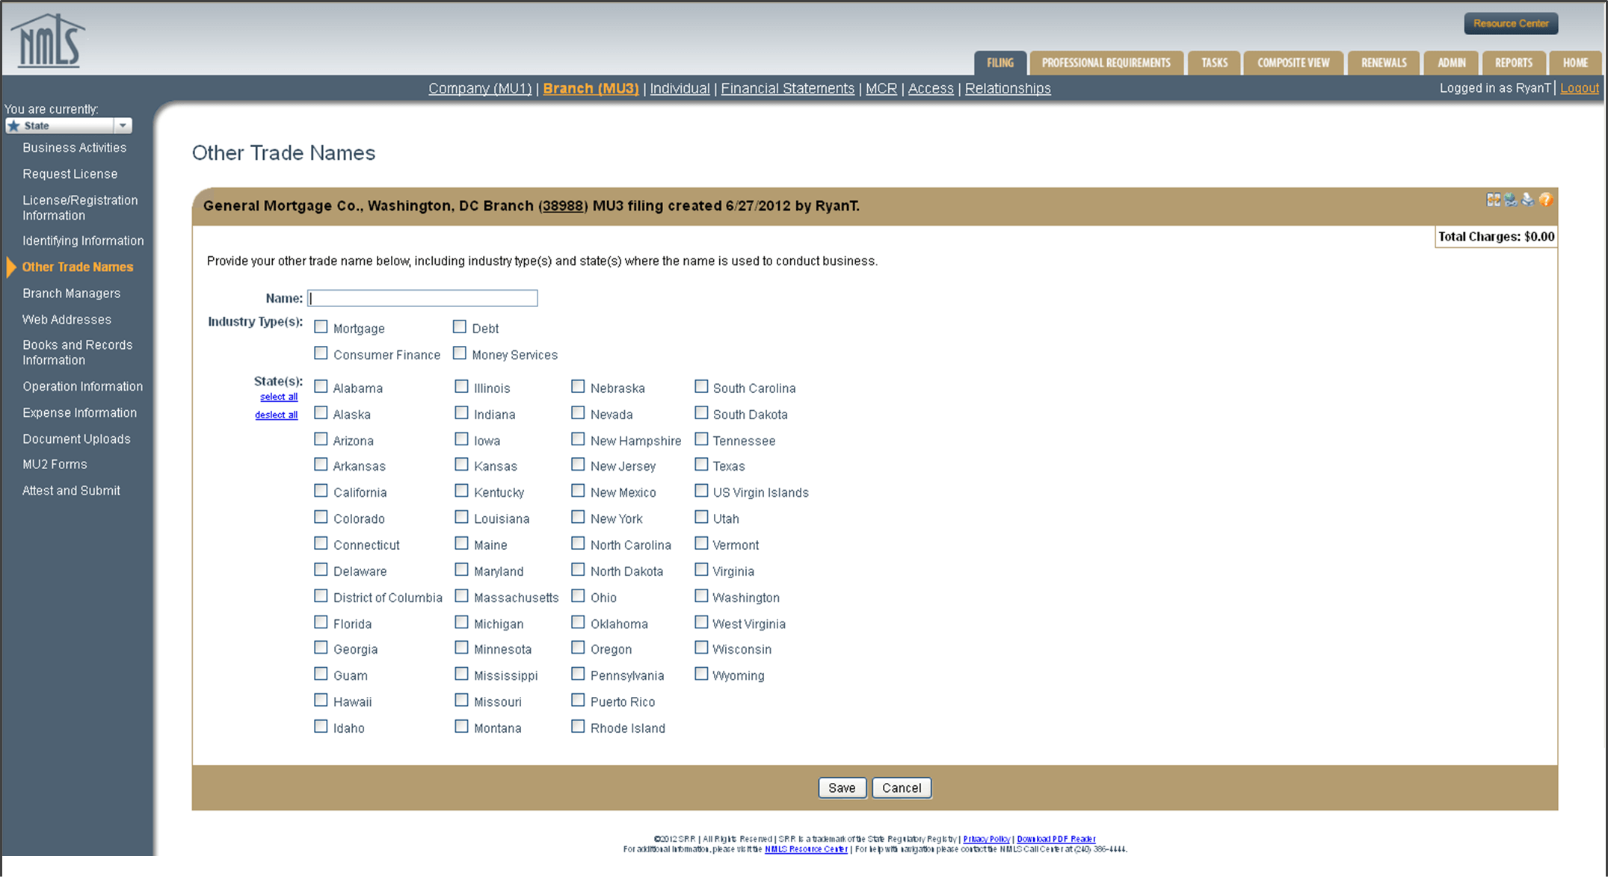Switch to the TASKS tab
This screenshot has width=1608, height=877.
coord(1214,63)
